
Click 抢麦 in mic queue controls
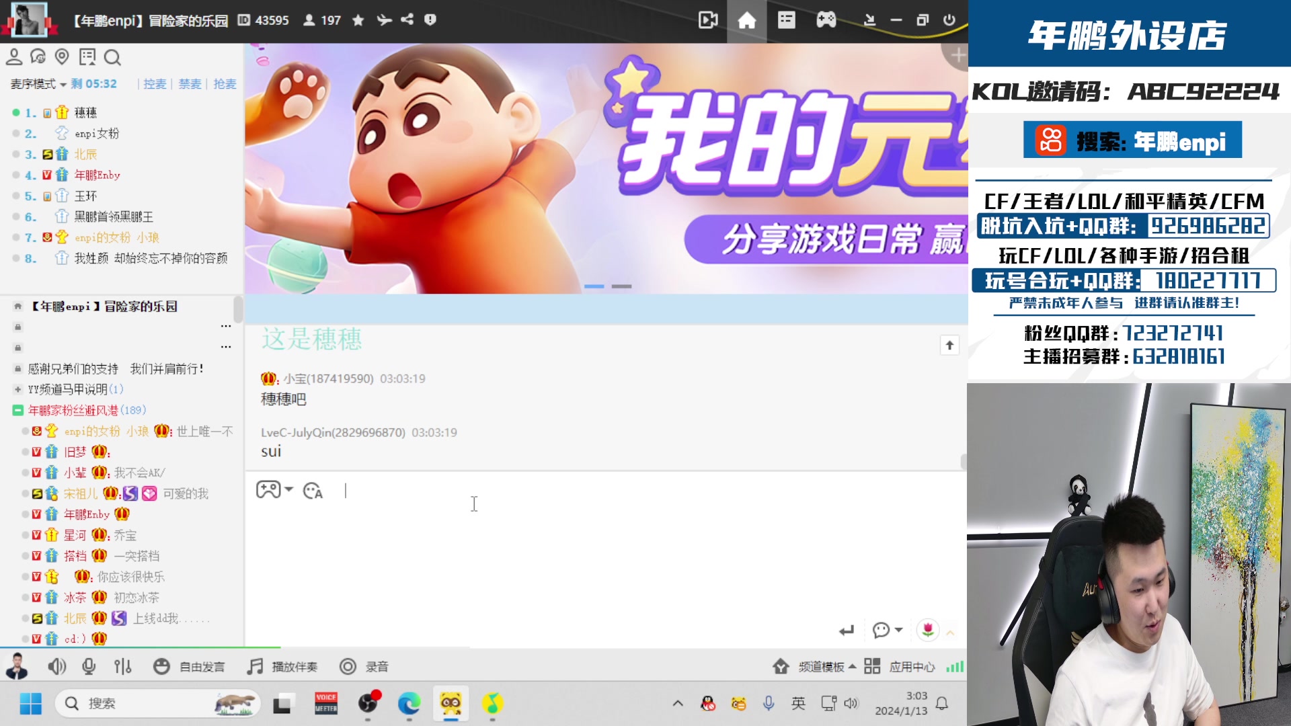[225, 84]
